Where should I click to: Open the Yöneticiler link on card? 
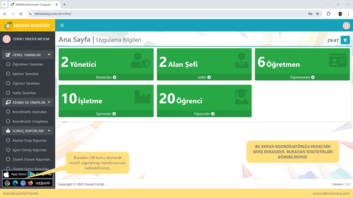click(106, 77)
